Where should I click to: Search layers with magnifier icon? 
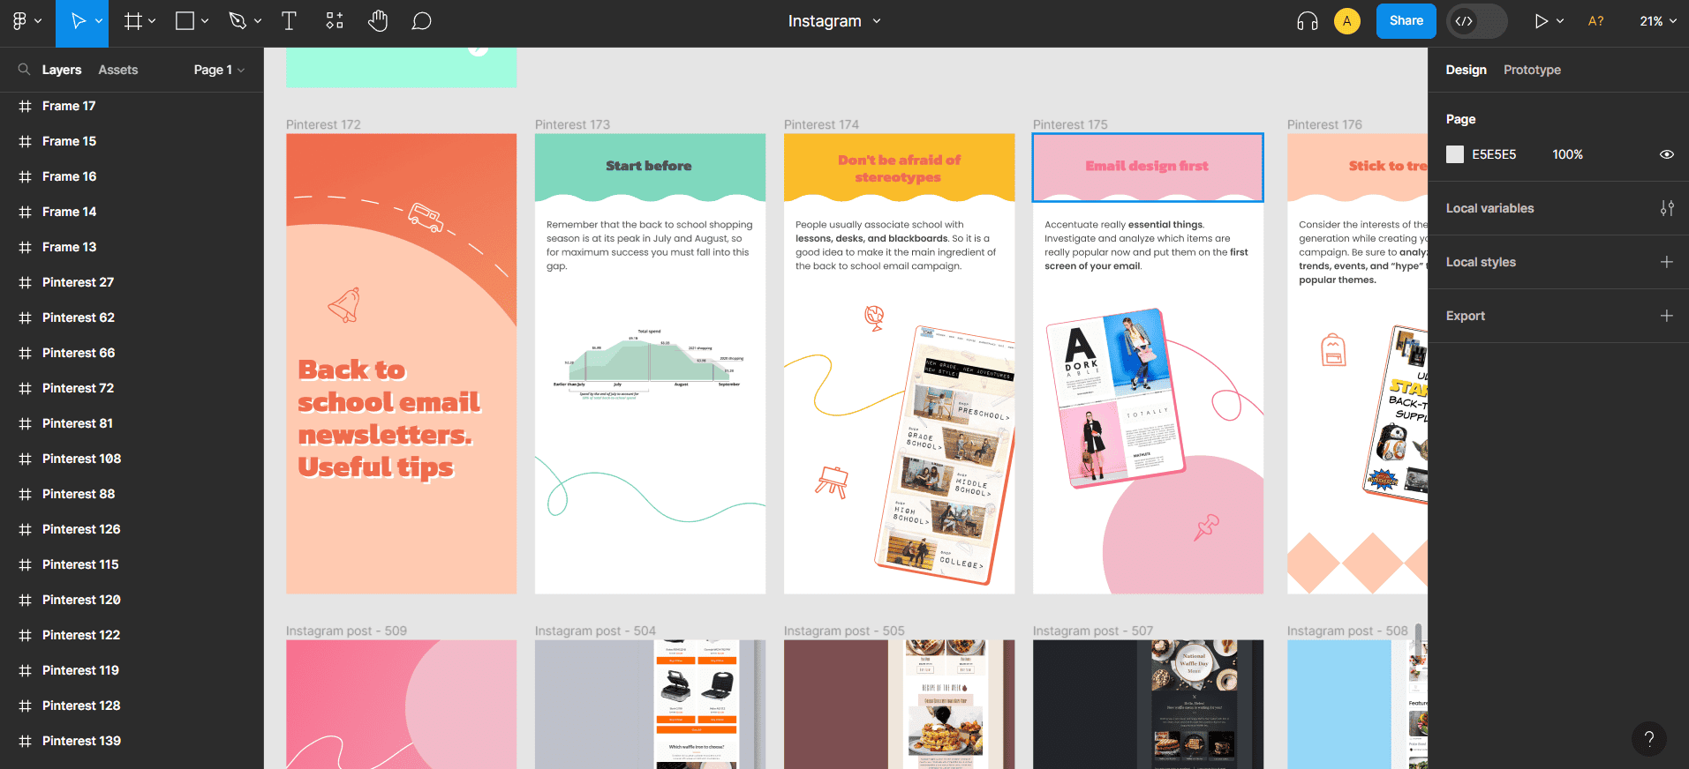24,70
